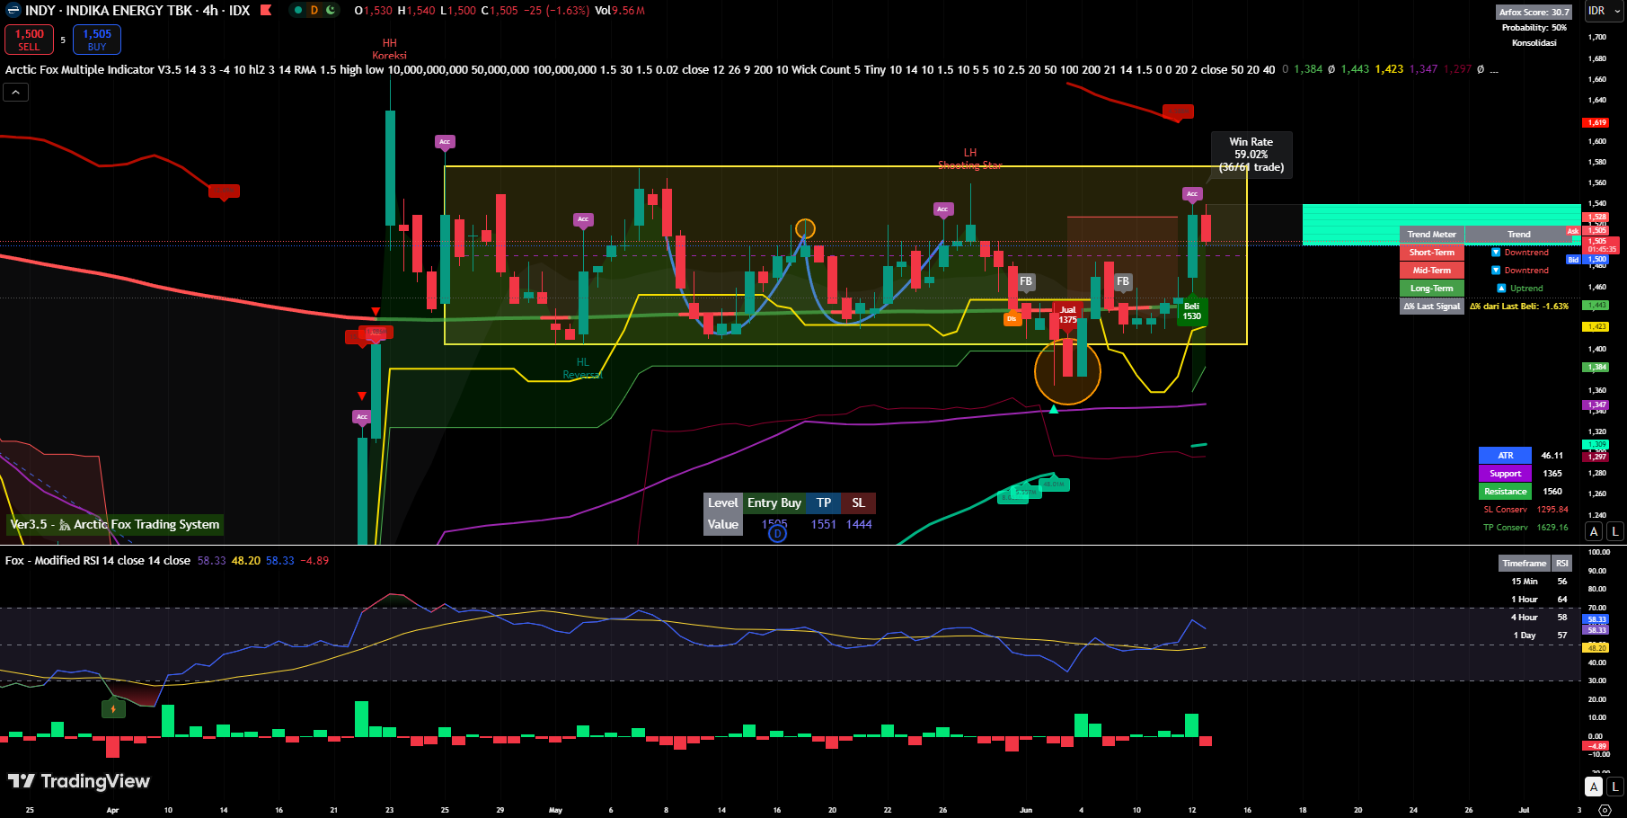
Task: Click the green Long-Term cell
Action: 1431,289
